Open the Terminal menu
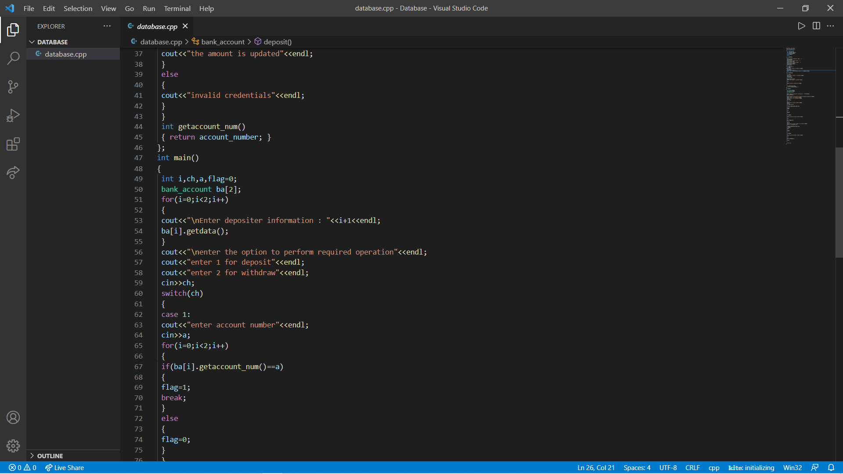Screen dimensions: 843x474 [177, 8]
